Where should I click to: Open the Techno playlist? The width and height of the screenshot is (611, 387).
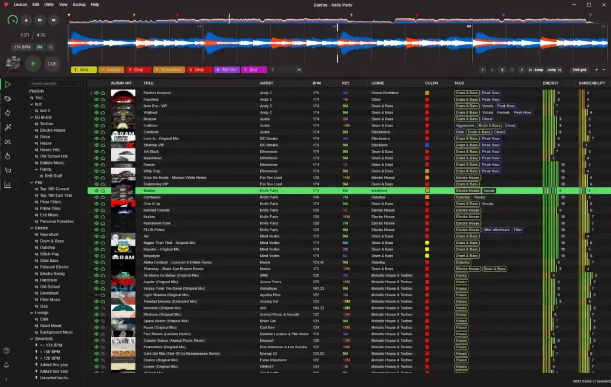pos(46,124)
